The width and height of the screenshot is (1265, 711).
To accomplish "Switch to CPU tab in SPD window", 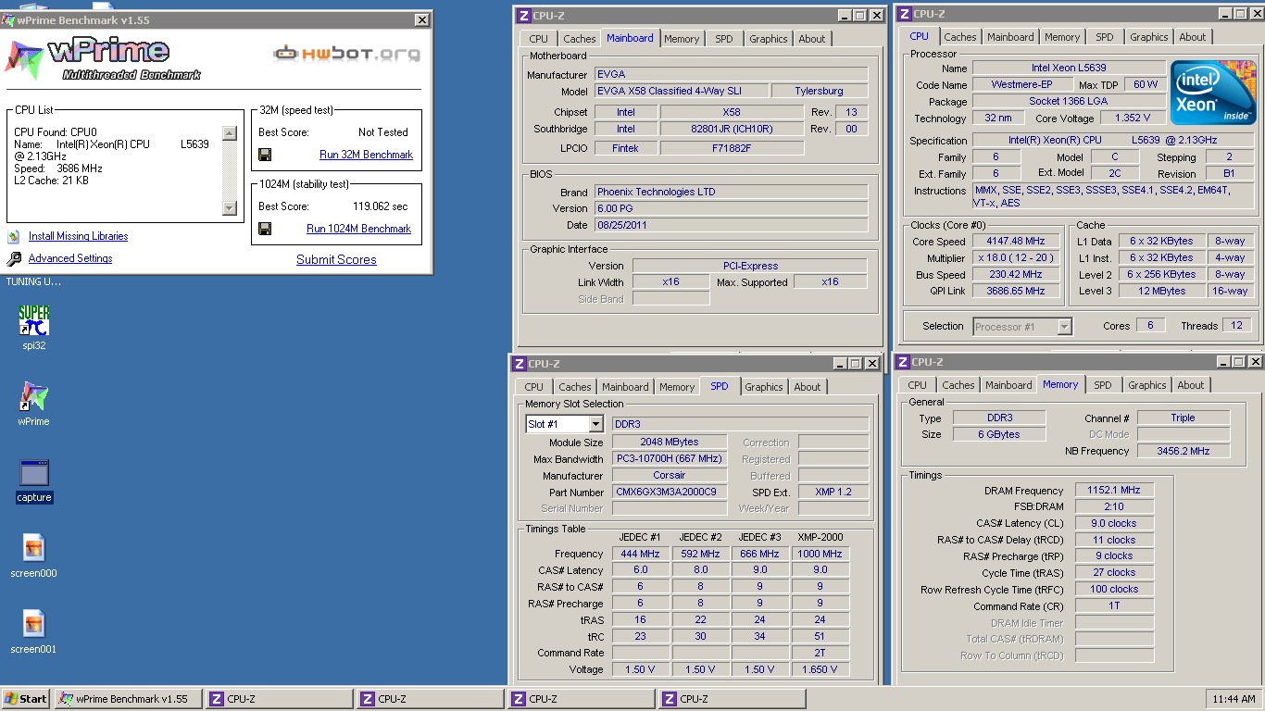I will [x=534, y=387].
